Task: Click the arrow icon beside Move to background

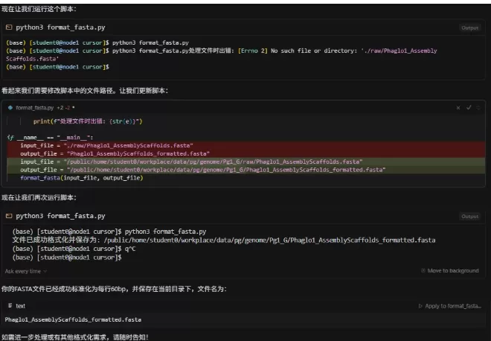Action: click(423, 271)
